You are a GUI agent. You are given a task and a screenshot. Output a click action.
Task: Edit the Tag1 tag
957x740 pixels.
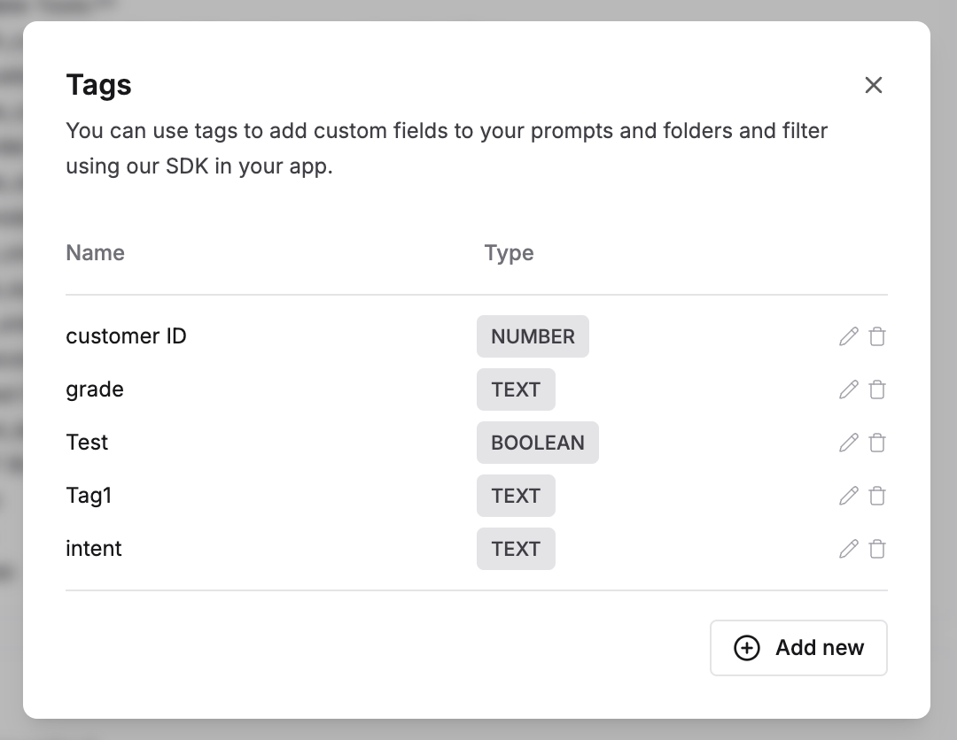pos(848,496)
